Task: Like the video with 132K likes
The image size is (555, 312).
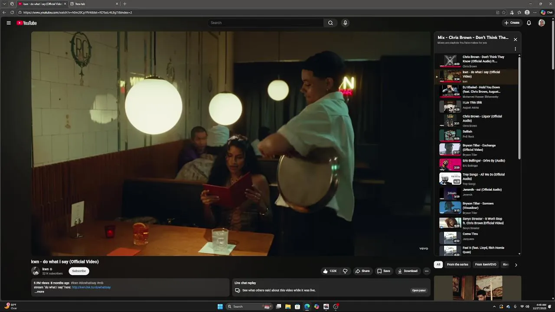Action: (330, 271)
